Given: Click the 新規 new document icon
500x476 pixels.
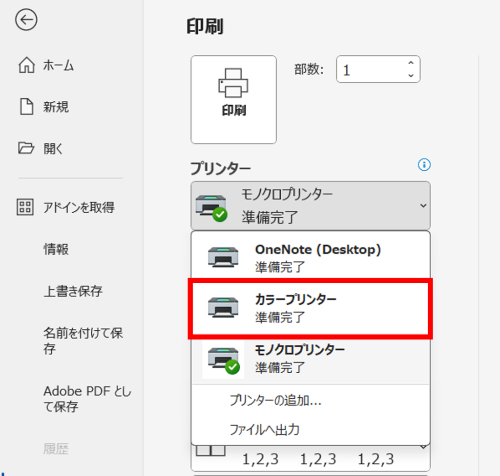Looking at the screenshot, I should pos(26,107).
